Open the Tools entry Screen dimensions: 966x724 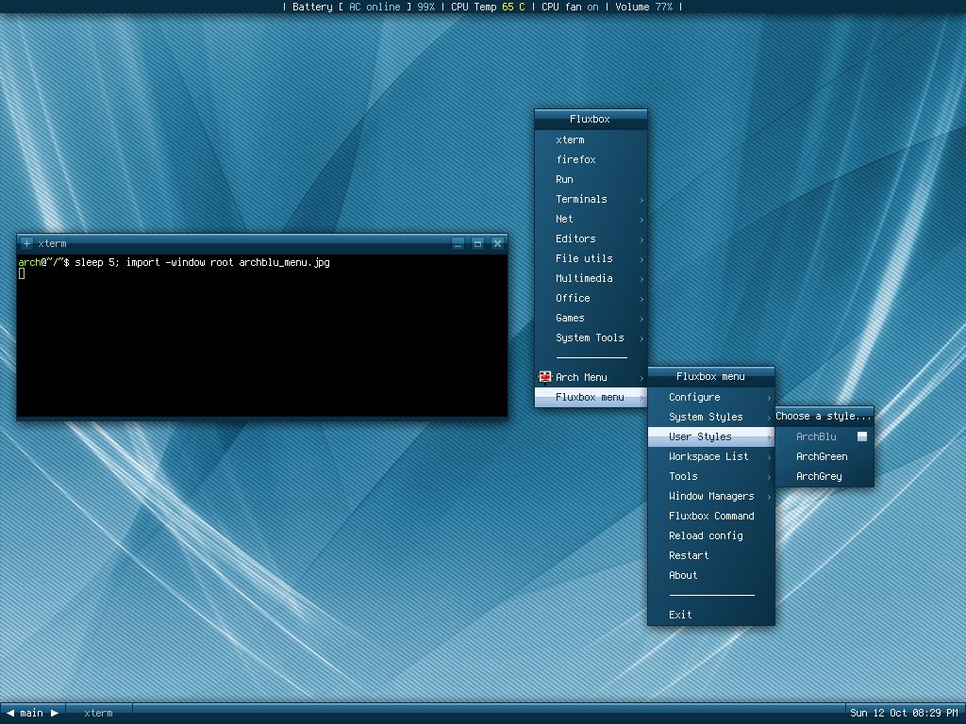coord(711,476)
